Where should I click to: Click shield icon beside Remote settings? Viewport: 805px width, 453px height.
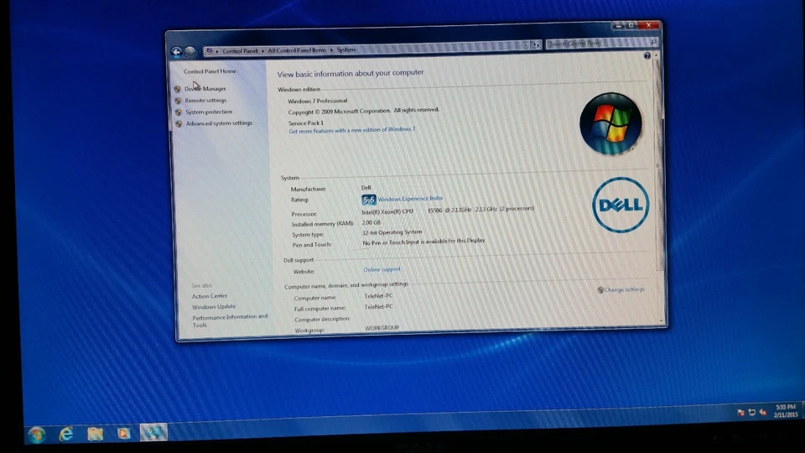pos(178,101)
